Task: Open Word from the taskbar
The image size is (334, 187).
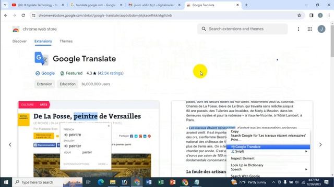Action: coord(149,182)
